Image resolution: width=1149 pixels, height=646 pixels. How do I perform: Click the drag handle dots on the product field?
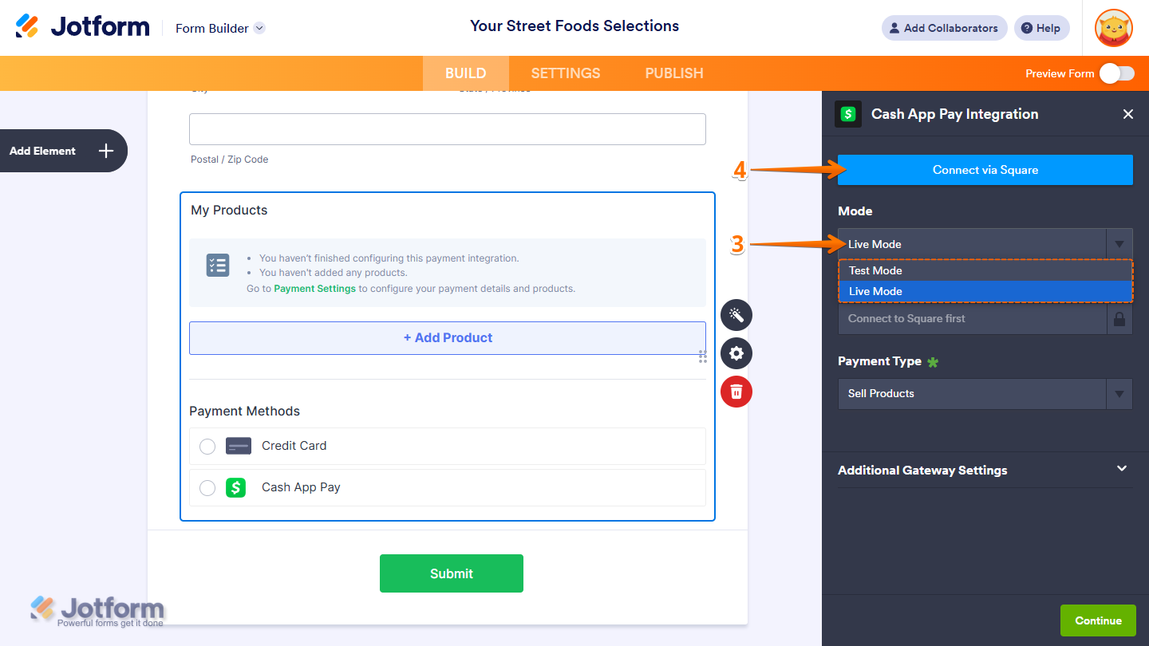click(x=703, y=356)
